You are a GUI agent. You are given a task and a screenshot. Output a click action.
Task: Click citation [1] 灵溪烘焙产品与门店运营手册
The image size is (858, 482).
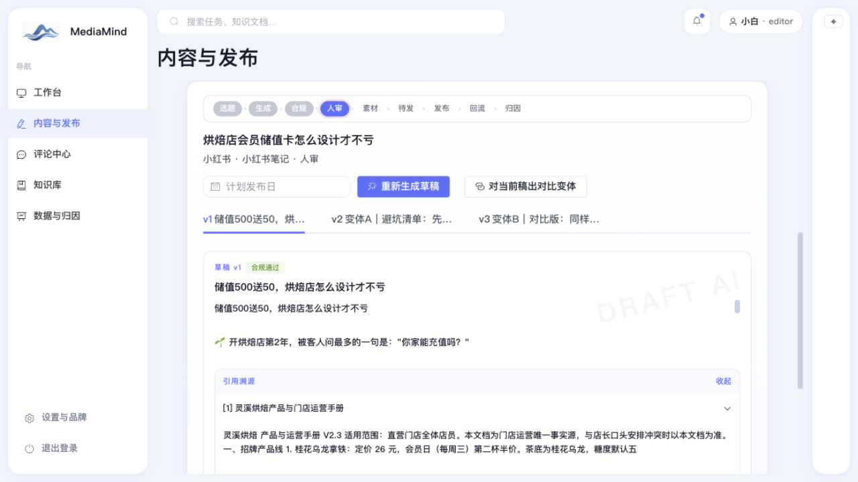(477, 408)
